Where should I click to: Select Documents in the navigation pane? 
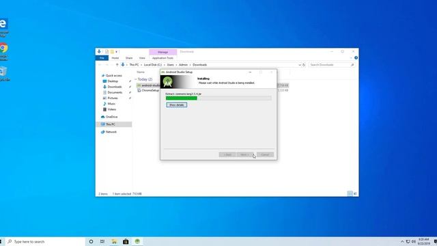[115, 92]
